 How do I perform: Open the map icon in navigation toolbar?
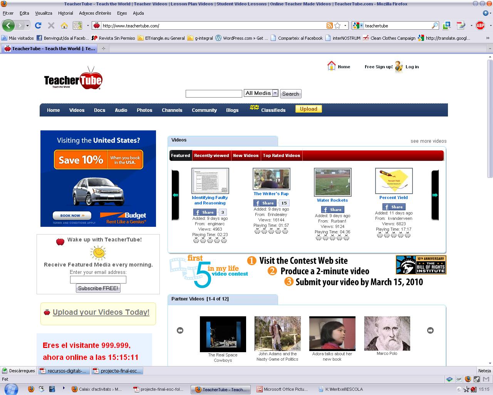pos(77,25)
